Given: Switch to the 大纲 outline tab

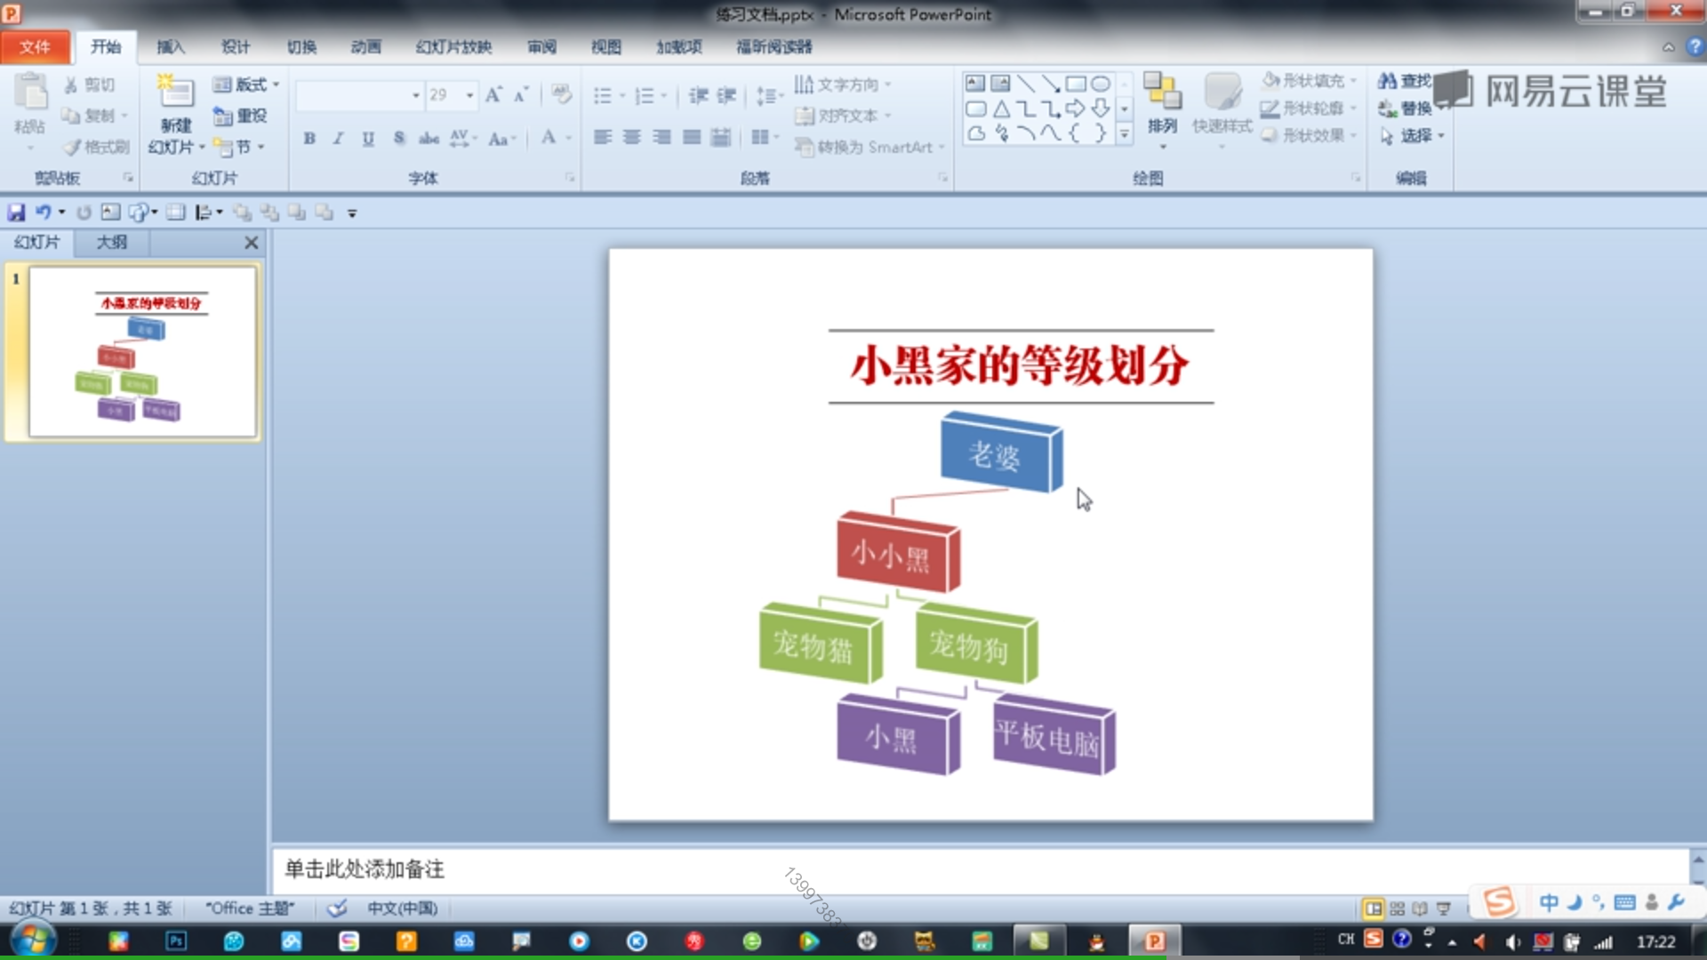Looking at the screenshot, I should (x=110, y=242).
